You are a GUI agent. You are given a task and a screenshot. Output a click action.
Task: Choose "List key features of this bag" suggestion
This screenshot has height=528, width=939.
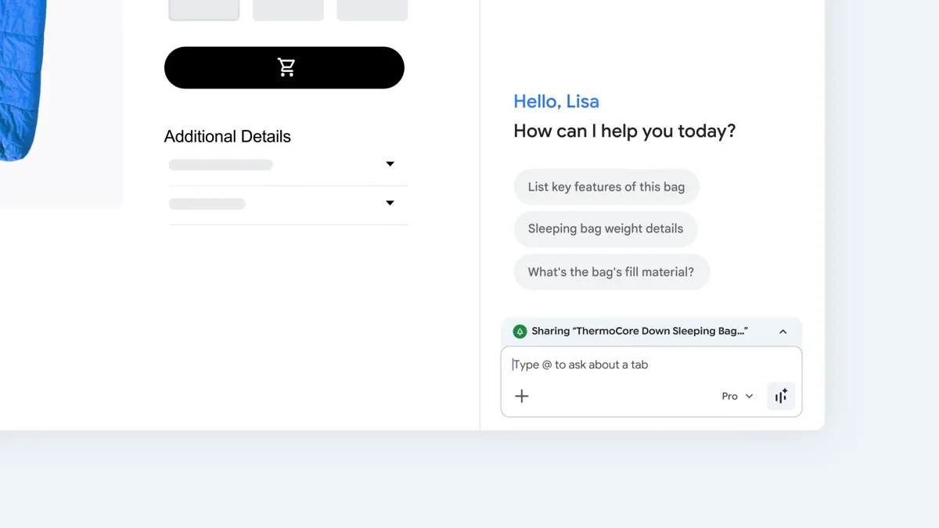point(606,187)
